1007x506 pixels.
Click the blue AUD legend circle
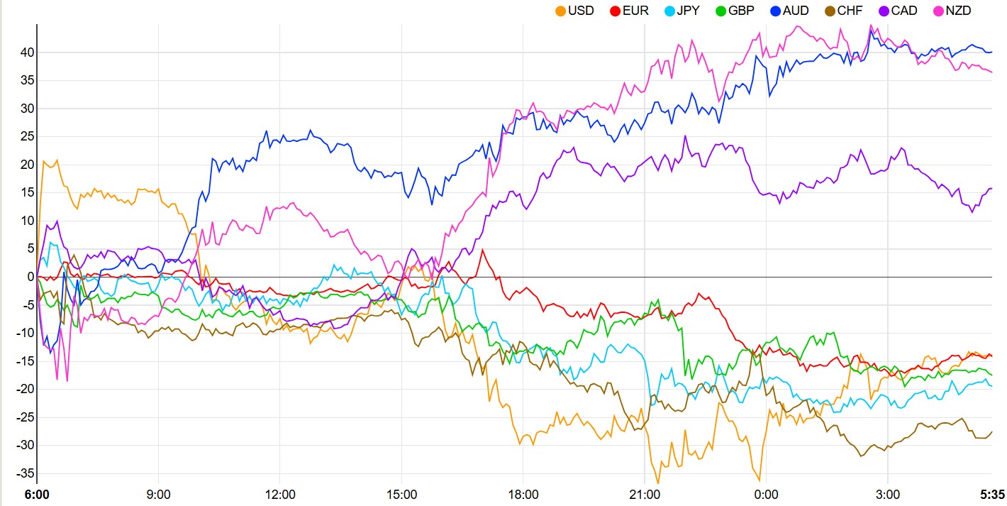click(776, 11)
